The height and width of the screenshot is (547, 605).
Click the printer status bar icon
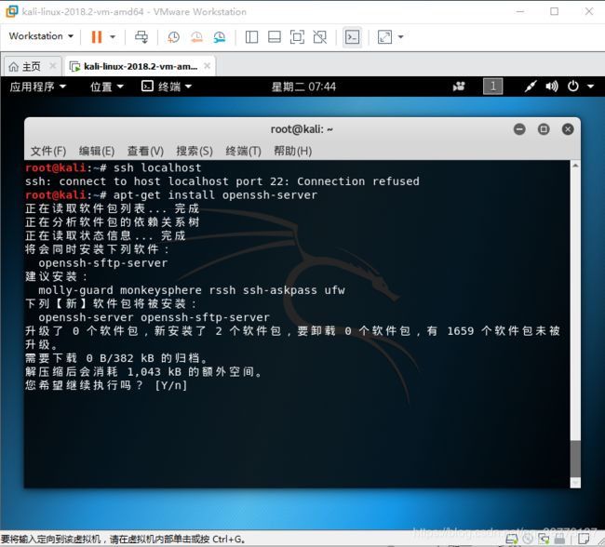coord(559,538)
